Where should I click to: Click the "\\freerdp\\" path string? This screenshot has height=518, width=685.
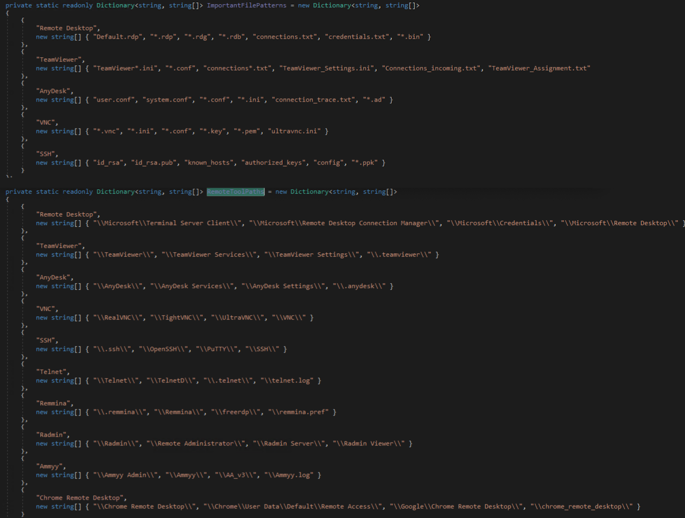click(236, 412)
